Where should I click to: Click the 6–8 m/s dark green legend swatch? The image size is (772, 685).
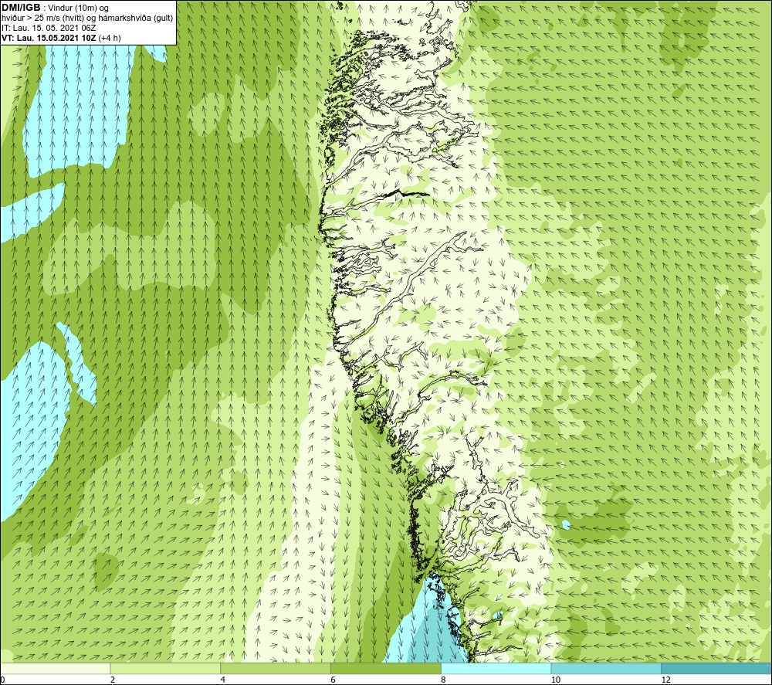(x=386, y=668)
